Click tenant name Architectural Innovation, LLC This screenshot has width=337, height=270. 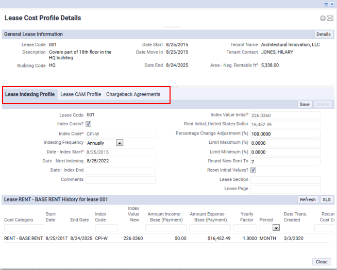click(x=290, y=45)
